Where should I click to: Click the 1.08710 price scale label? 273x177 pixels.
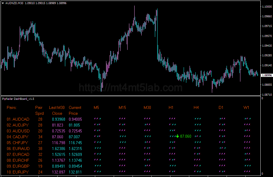(x=267, y=95)
